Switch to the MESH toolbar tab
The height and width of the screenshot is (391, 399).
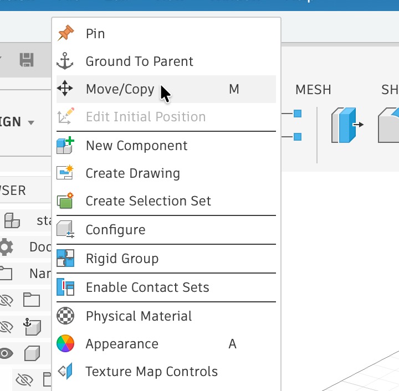[x=313, y=90]
